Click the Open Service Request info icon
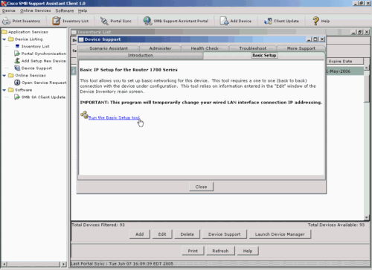Screen dimensions: 372x270 17,83
